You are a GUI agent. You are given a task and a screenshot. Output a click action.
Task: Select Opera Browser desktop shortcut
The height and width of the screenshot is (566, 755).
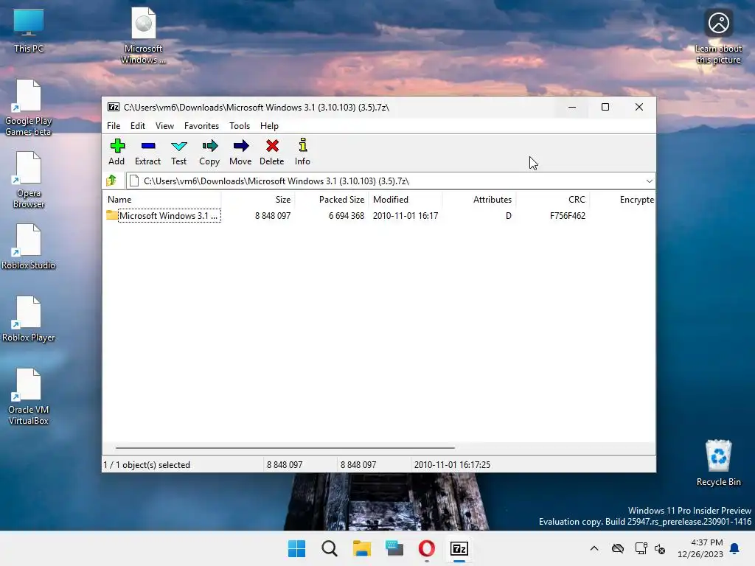tap(29, 180)
